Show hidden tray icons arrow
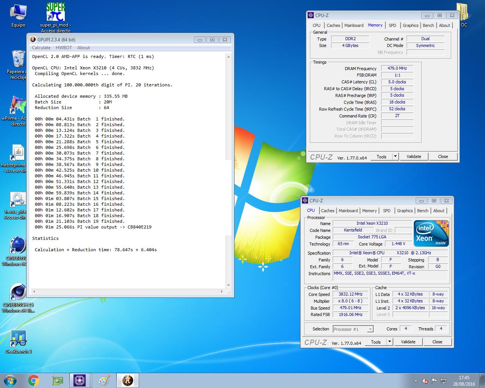The height and width of the screenshot is (388, 485). (416, 381)
